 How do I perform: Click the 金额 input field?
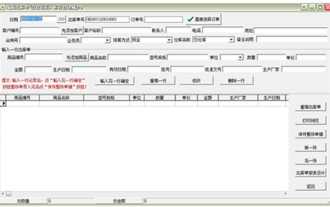38,69
